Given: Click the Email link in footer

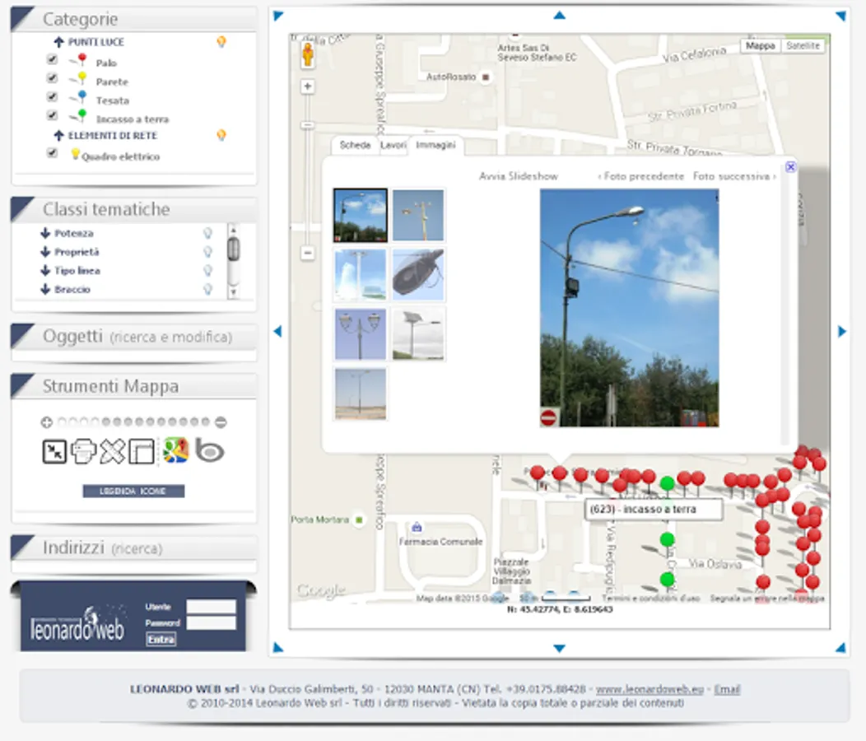Looking at the screenshot, I should tap(727, 689).
